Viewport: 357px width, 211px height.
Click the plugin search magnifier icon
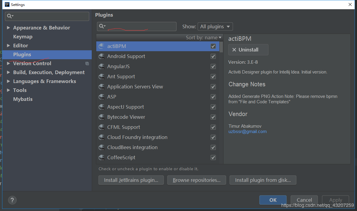[102, 26]
